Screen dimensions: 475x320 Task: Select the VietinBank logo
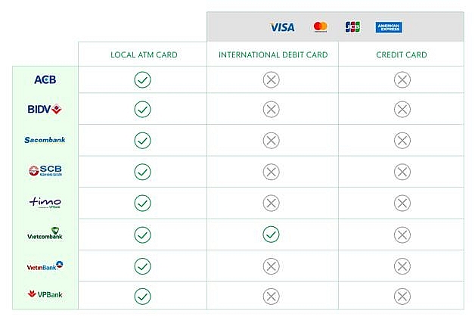point(45,266)
